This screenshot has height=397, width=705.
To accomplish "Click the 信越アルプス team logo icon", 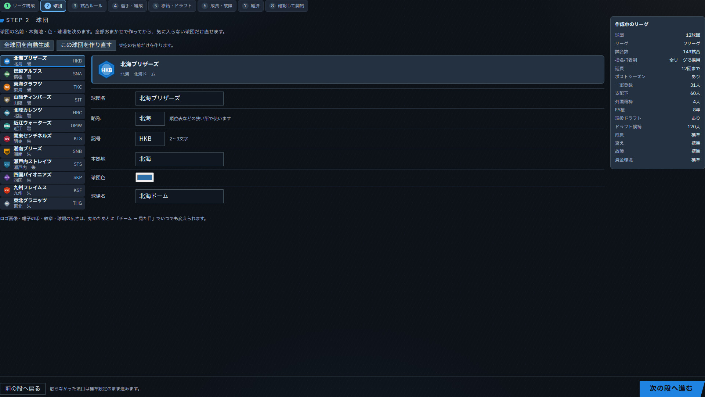I will pyautogui.click(x=7, y=74).
